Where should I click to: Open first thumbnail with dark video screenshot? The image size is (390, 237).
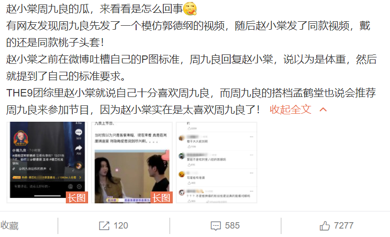[x=47, y=162]
